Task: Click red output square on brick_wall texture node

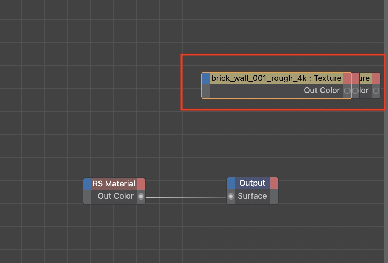Action: (347, 78)
